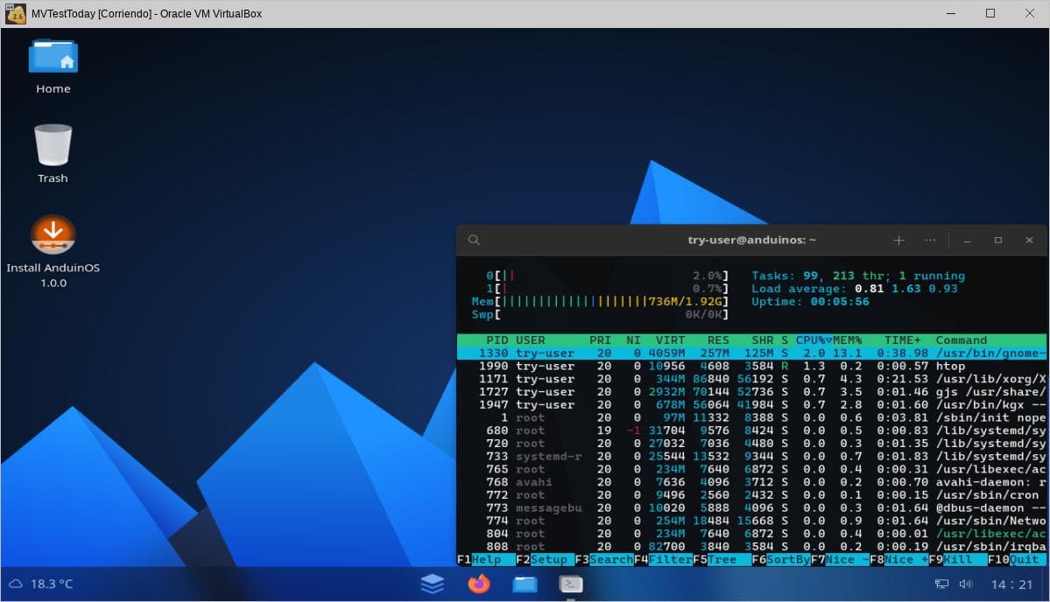Image resolution: width=1050 pixels, height=602 pixels.
Task: Click the CPU 0 usage meter showing 2.0%
Action: point(608,276)
